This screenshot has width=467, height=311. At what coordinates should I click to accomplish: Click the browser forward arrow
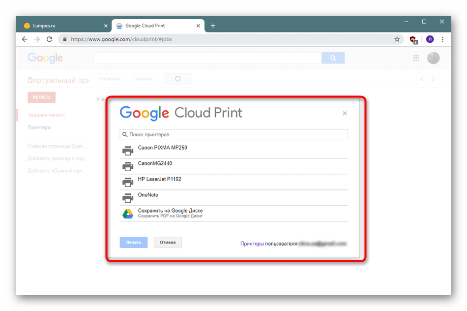point(37,39)
